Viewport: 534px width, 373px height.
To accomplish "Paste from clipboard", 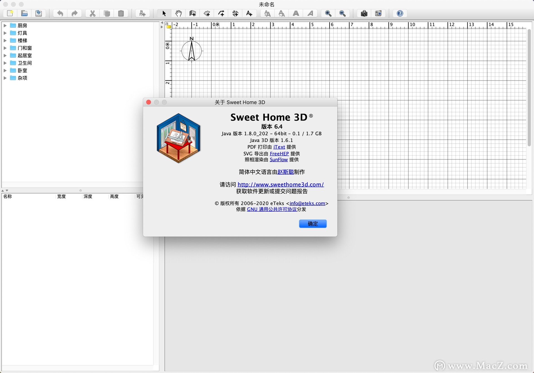I will tap(121, 13).
